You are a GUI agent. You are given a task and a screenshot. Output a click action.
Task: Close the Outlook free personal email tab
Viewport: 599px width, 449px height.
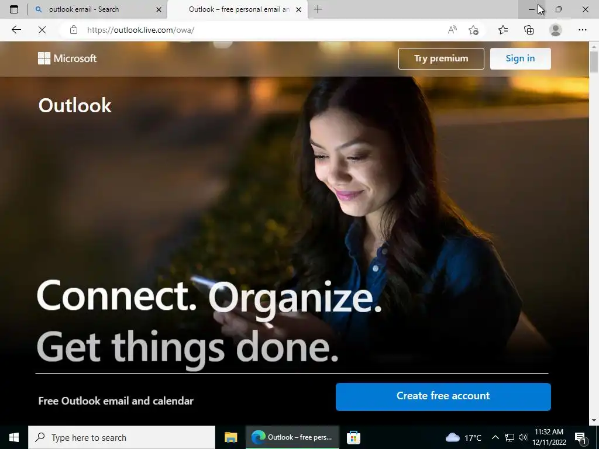(299, 9)
